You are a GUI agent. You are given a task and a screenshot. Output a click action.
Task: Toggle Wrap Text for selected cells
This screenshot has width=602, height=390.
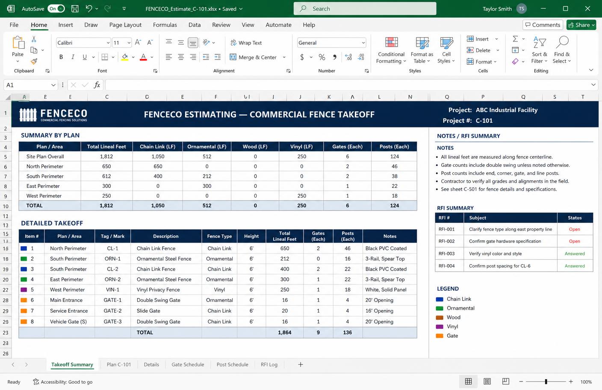coord(246,43)
